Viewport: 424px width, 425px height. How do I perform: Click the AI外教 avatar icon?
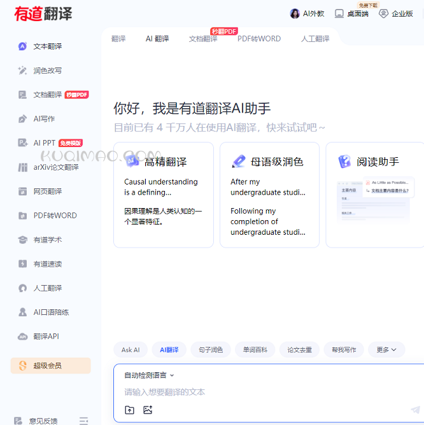(295, 13)
